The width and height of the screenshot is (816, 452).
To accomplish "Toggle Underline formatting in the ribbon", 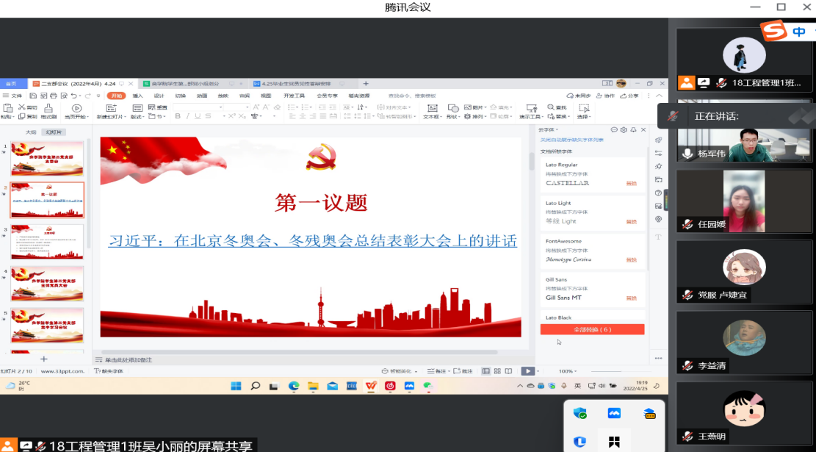I will 198,116.
